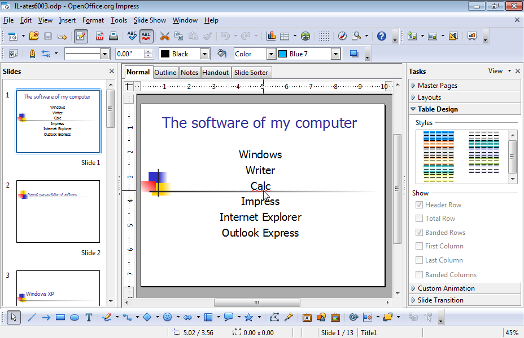Click the Cut scissors icon
524x338 pixels.
click(x=165, y=36)
